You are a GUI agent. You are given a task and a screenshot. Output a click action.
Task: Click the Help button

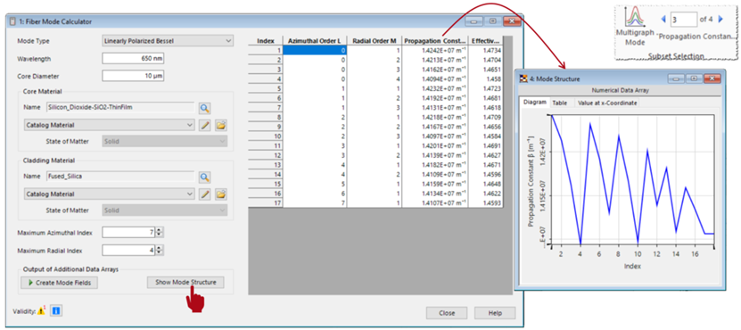coord(495,313)
